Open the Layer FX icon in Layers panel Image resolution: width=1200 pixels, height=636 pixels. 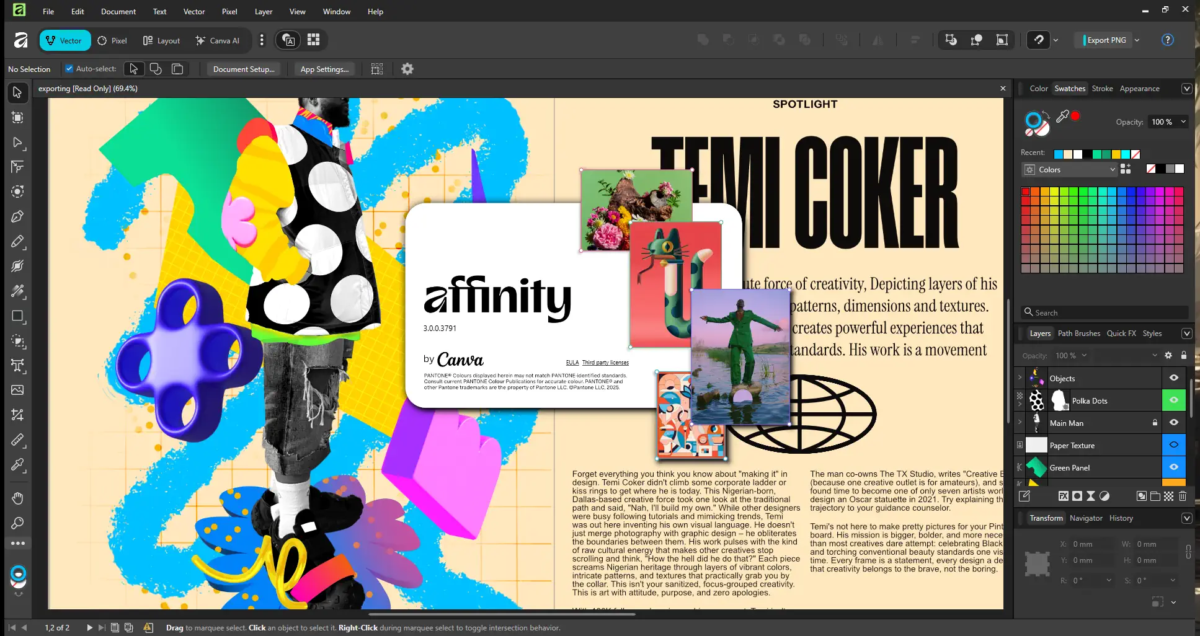1063,496
